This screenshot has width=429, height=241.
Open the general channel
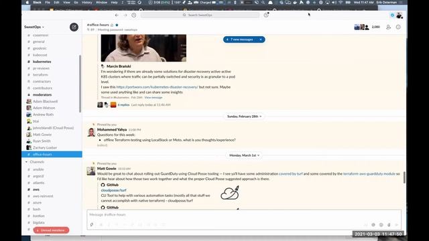click(x=39, y=42)
